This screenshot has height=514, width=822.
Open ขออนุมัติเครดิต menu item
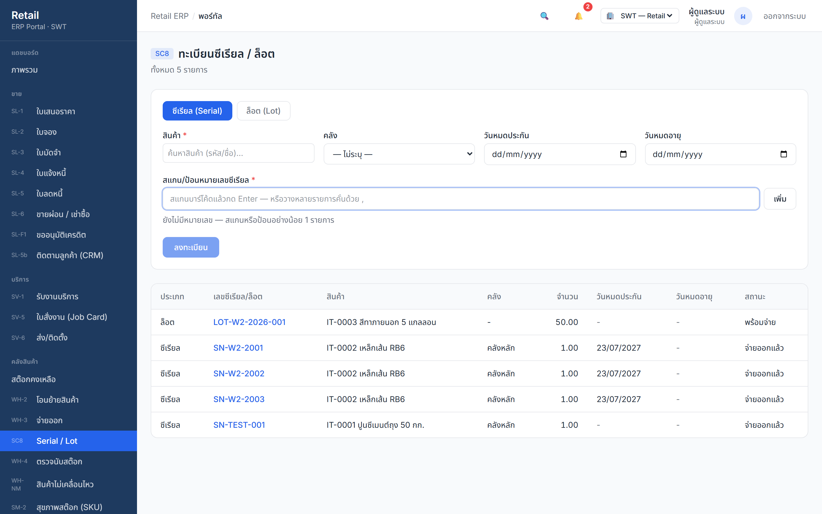click(x=68, y=234)
